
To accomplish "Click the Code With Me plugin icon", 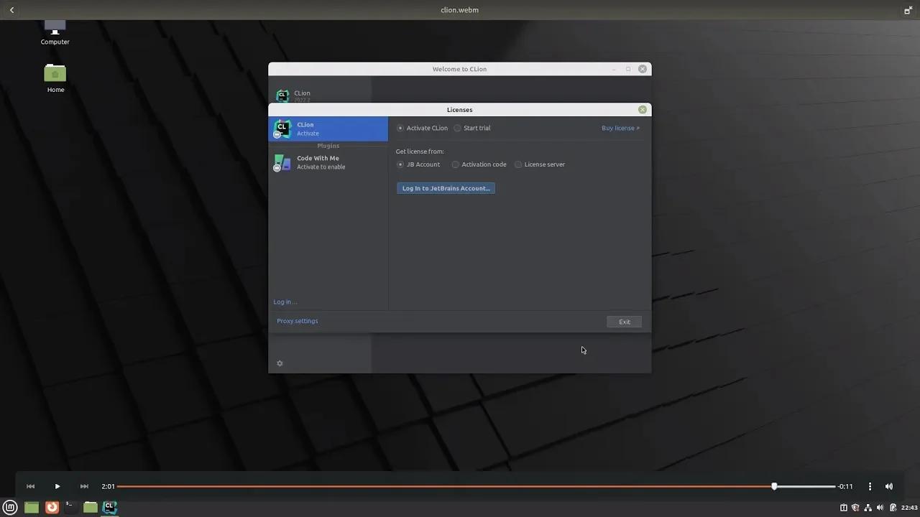I will (282, 162).
